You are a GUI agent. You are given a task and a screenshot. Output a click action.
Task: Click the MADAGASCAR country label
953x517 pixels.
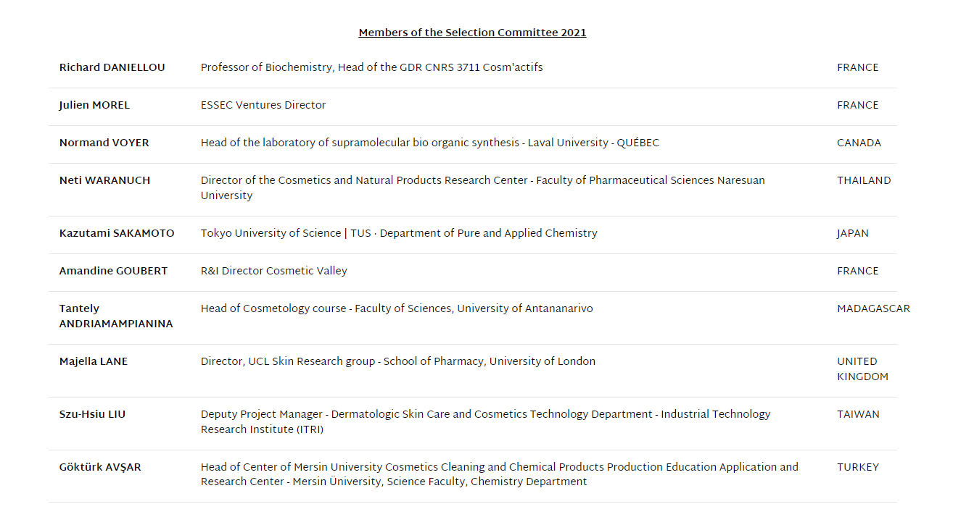(x=873, y=308)
